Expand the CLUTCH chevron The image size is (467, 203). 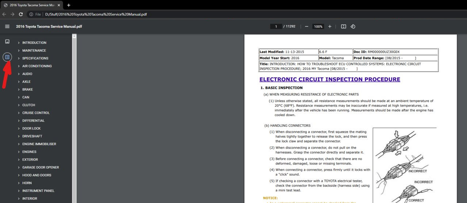point(19,105)
